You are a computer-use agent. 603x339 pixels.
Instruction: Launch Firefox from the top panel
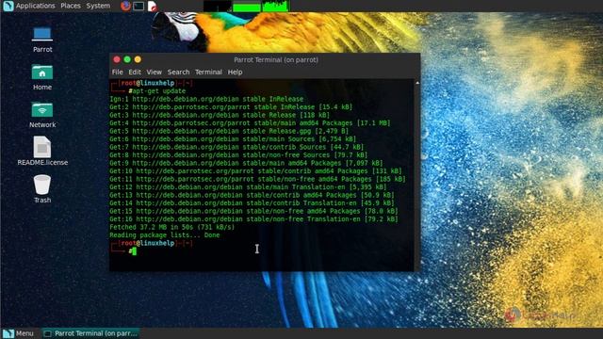125,6
